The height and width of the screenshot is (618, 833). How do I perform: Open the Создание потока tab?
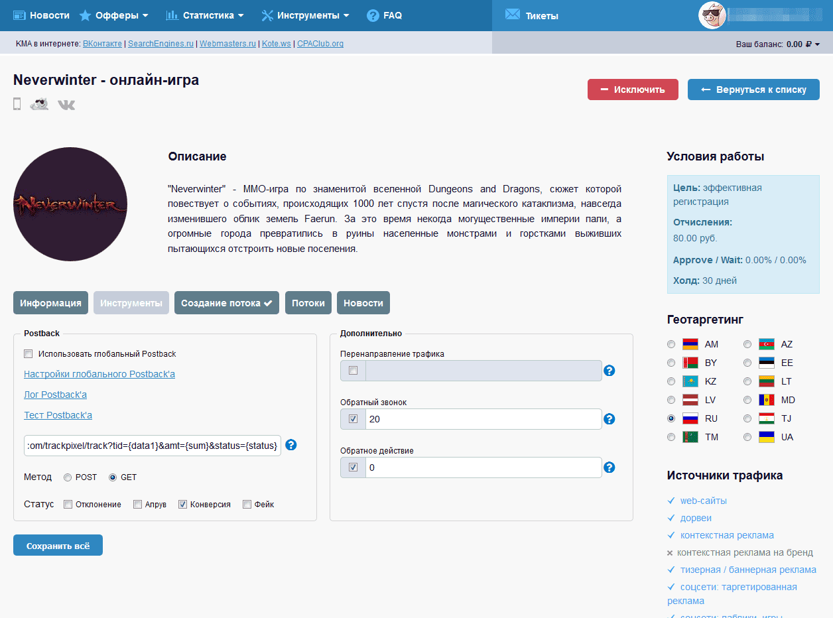tap(227, 302)
